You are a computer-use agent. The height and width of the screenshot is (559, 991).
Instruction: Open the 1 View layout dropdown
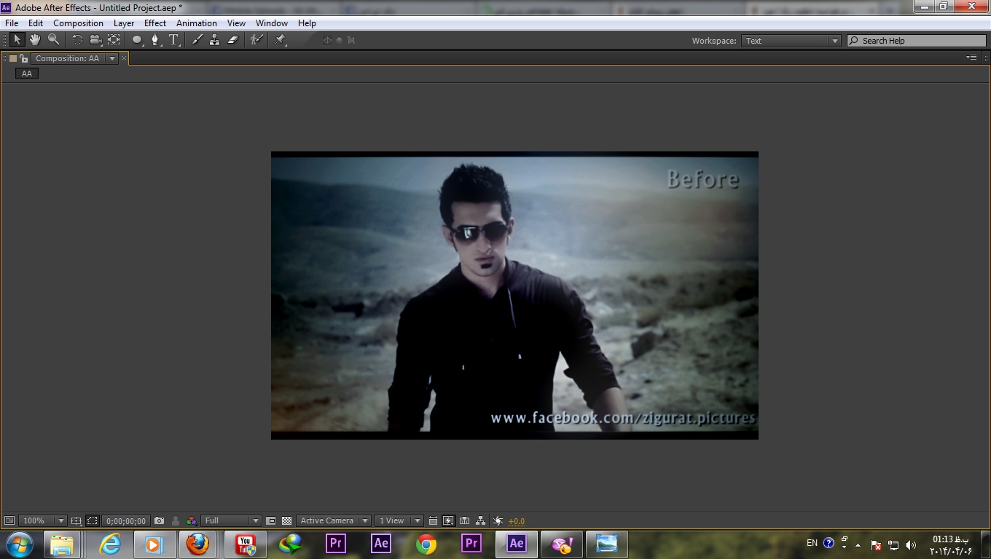point(399,520)
